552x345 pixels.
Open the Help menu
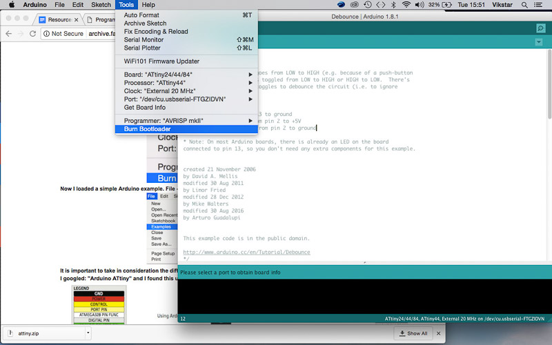[148, 5]
